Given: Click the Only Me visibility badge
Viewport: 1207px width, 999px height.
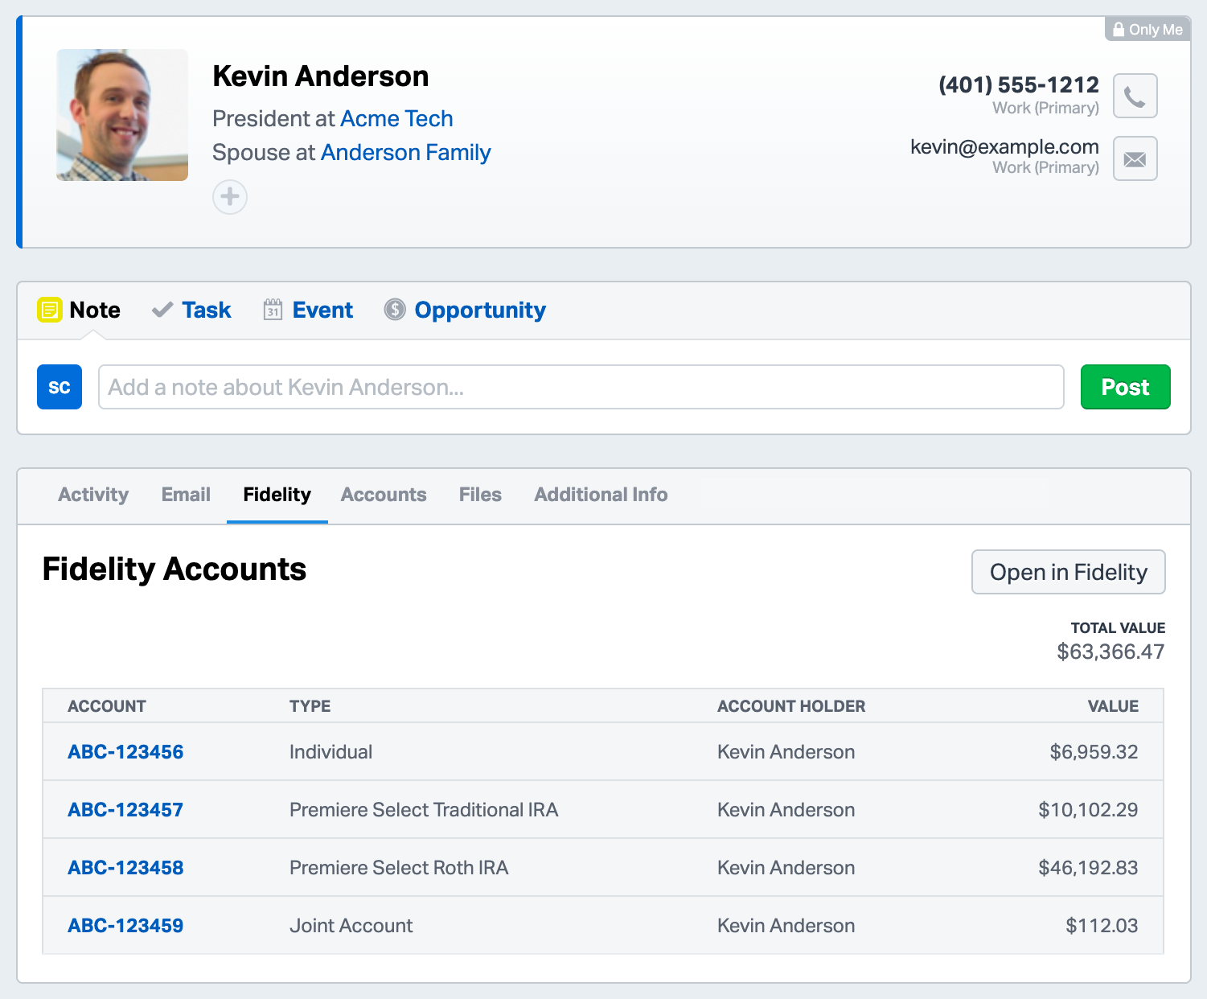Looking at the screenshot, I should pos(1147,29).
